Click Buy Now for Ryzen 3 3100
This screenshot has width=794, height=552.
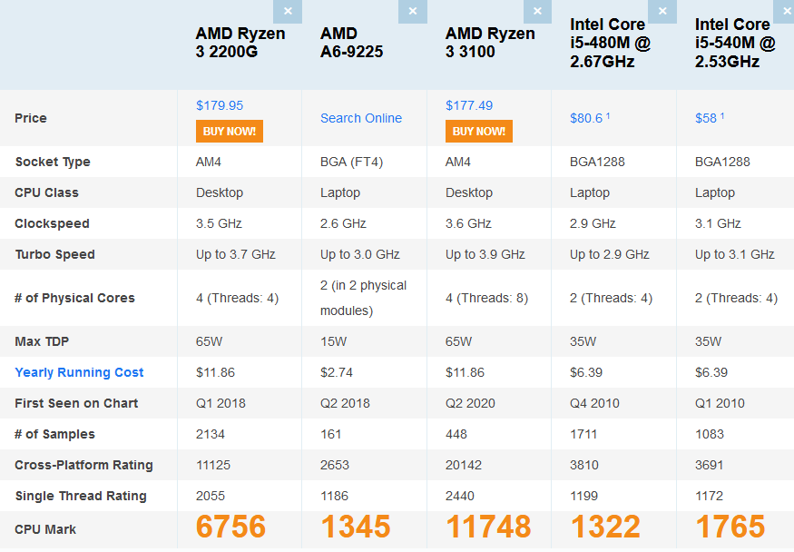click(x=479, y=131)
